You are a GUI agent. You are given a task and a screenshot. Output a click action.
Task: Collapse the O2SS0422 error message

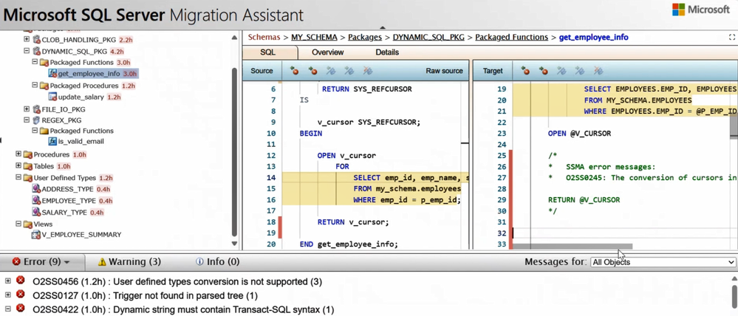click(x=7, y=309)
